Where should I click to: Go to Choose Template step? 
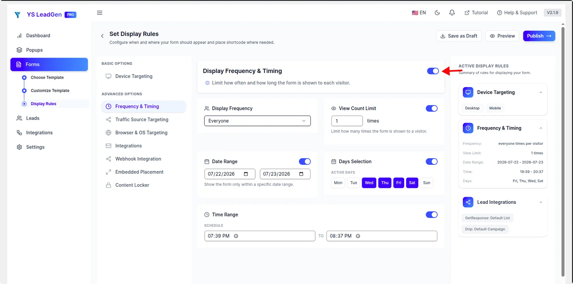coord(47,78)
